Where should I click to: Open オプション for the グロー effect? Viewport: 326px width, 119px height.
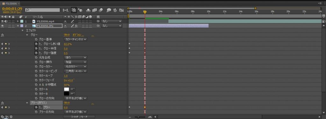78,35
